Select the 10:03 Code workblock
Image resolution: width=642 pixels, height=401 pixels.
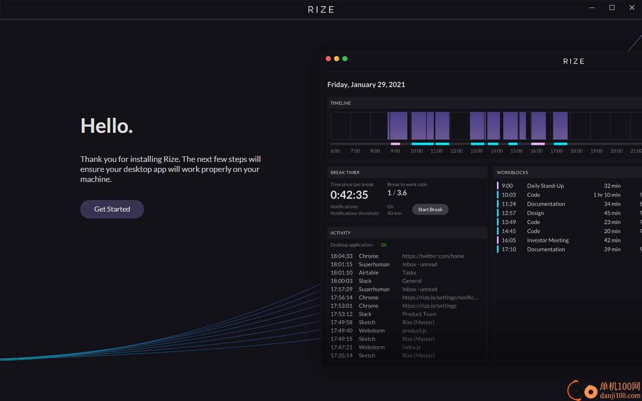569,194
